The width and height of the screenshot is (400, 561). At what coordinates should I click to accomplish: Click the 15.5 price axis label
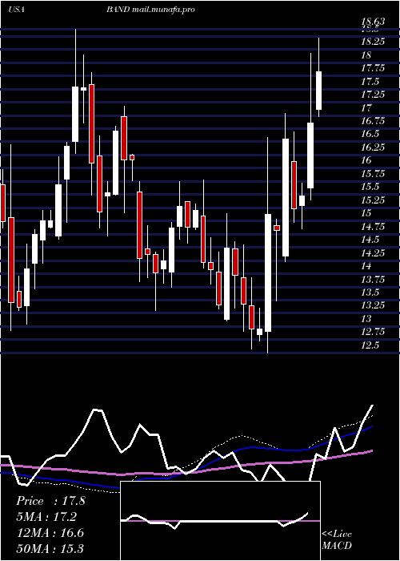tap(370, 187)
